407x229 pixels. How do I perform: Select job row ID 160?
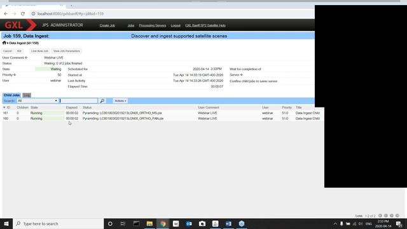tap(163, 118)
